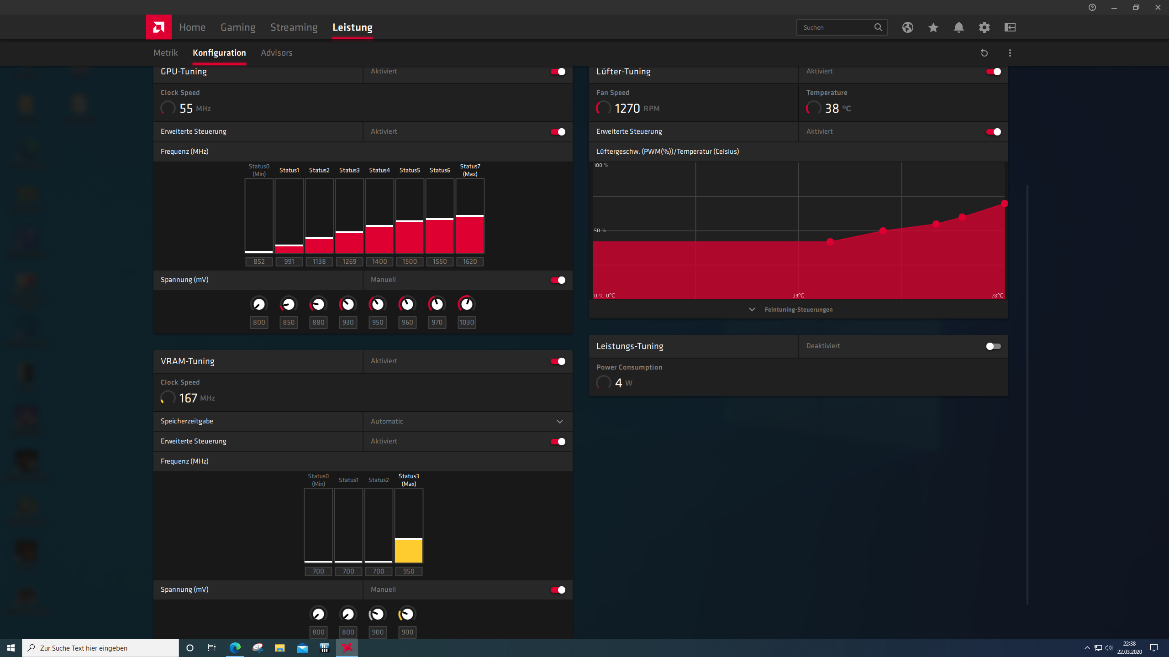Open favorites star icon

point(933,27)
